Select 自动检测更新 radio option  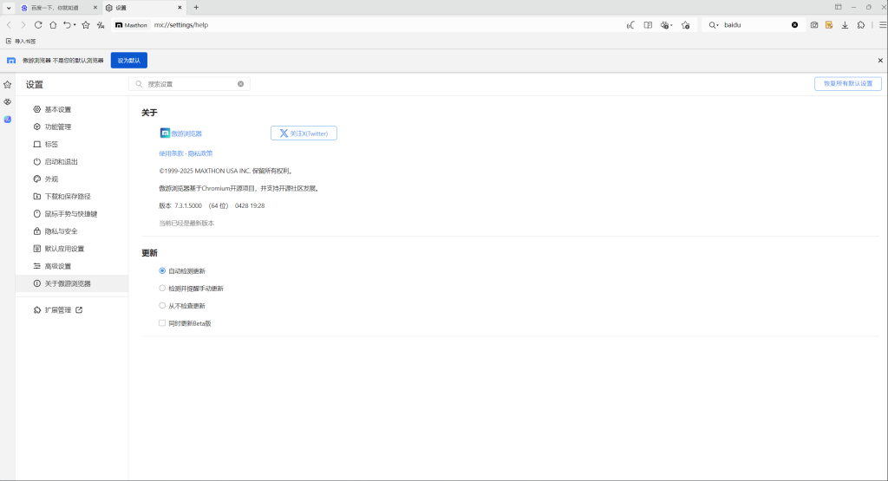tap(162, 271)
